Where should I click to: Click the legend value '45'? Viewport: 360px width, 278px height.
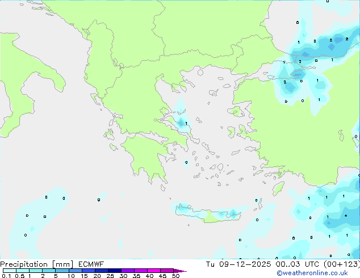click(163, 276)
